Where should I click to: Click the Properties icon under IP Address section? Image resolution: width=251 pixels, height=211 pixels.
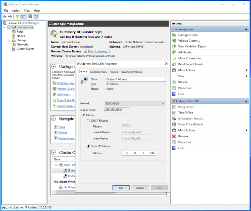tap(174, 142)
